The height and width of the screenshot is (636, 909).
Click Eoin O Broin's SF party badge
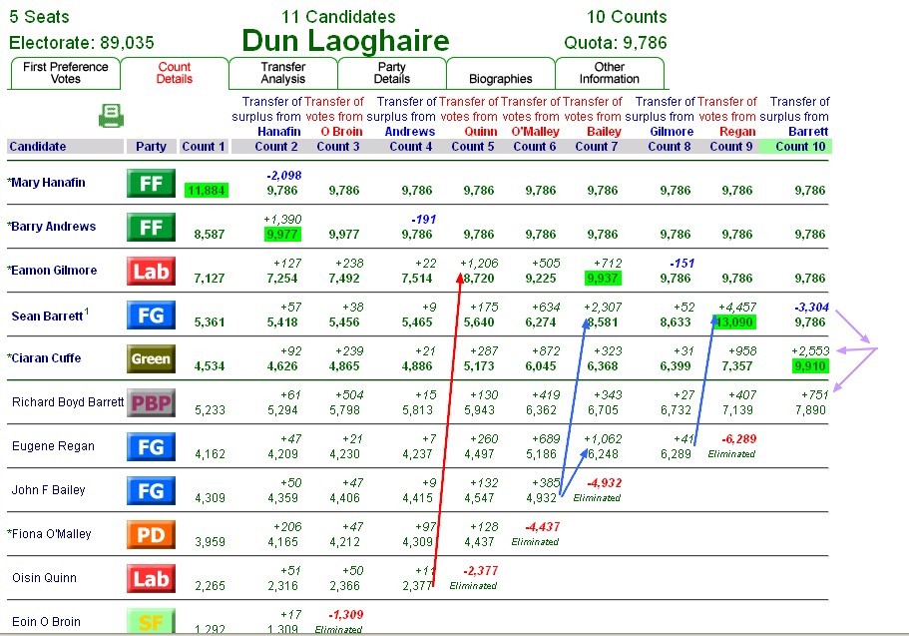pos(151,621)
